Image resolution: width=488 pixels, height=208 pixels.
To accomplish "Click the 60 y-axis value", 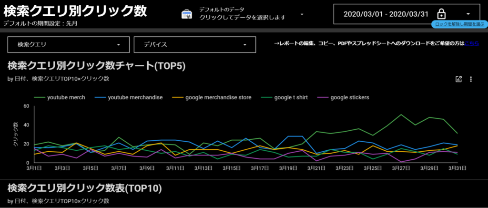I will point(26,106).
